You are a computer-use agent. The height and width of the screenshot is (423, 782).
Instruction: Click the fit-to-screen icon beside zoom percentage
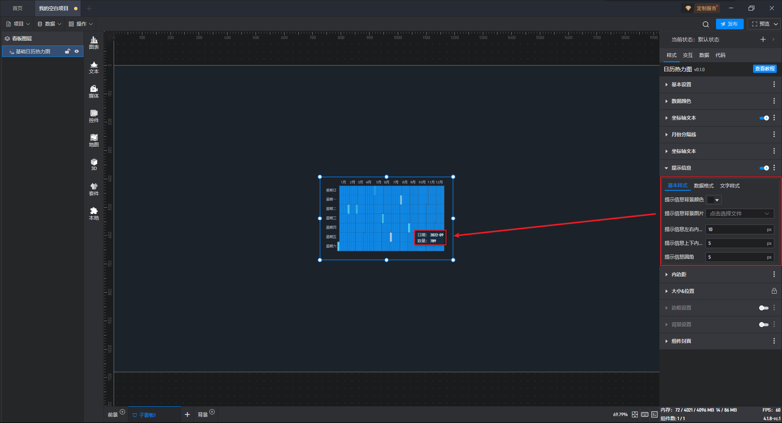click(635, 414)
